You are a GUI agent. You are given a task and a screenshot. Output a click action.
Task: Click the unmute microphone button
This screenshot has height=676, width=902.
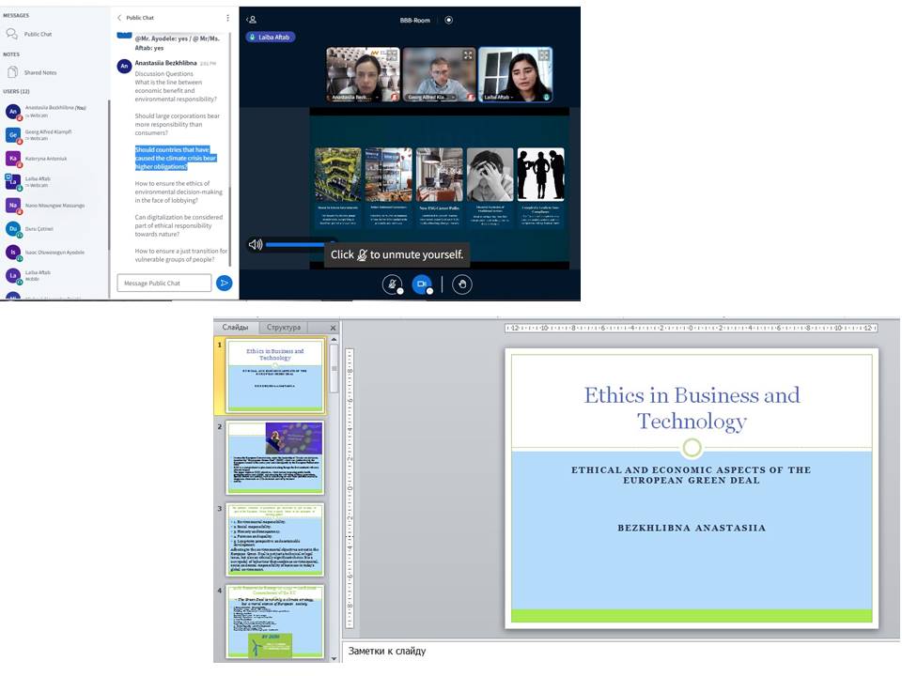392,284
